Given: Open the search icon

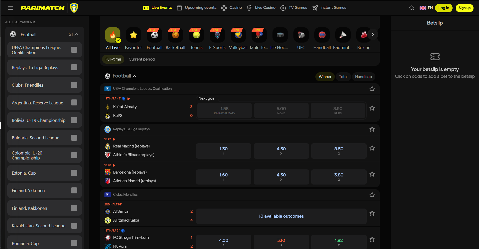Looking at the screenshot, I should pos(412,8).
